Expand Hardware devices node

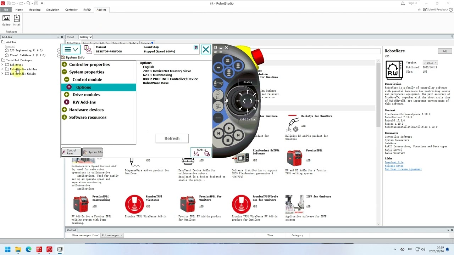coord(64,110)
